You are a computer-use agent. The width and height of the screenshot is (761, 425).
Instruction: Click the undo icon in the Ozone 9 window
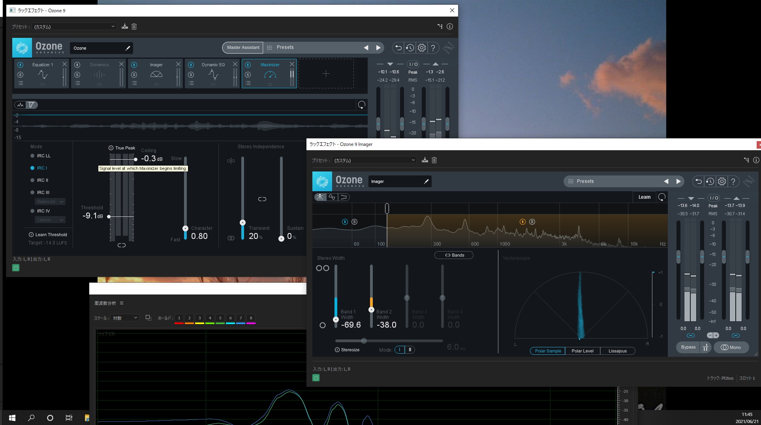tap(398, 48)
